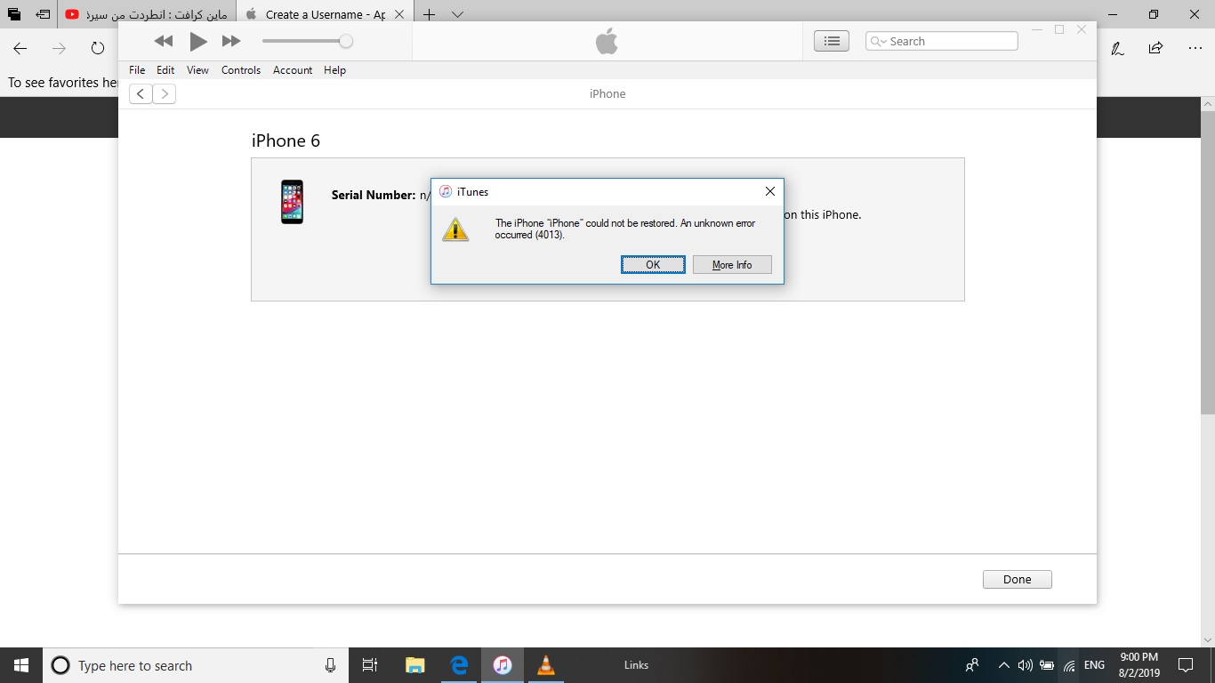1215x683 pixels.
Task: Open the People icon in the taskbar
Action: 972,665
